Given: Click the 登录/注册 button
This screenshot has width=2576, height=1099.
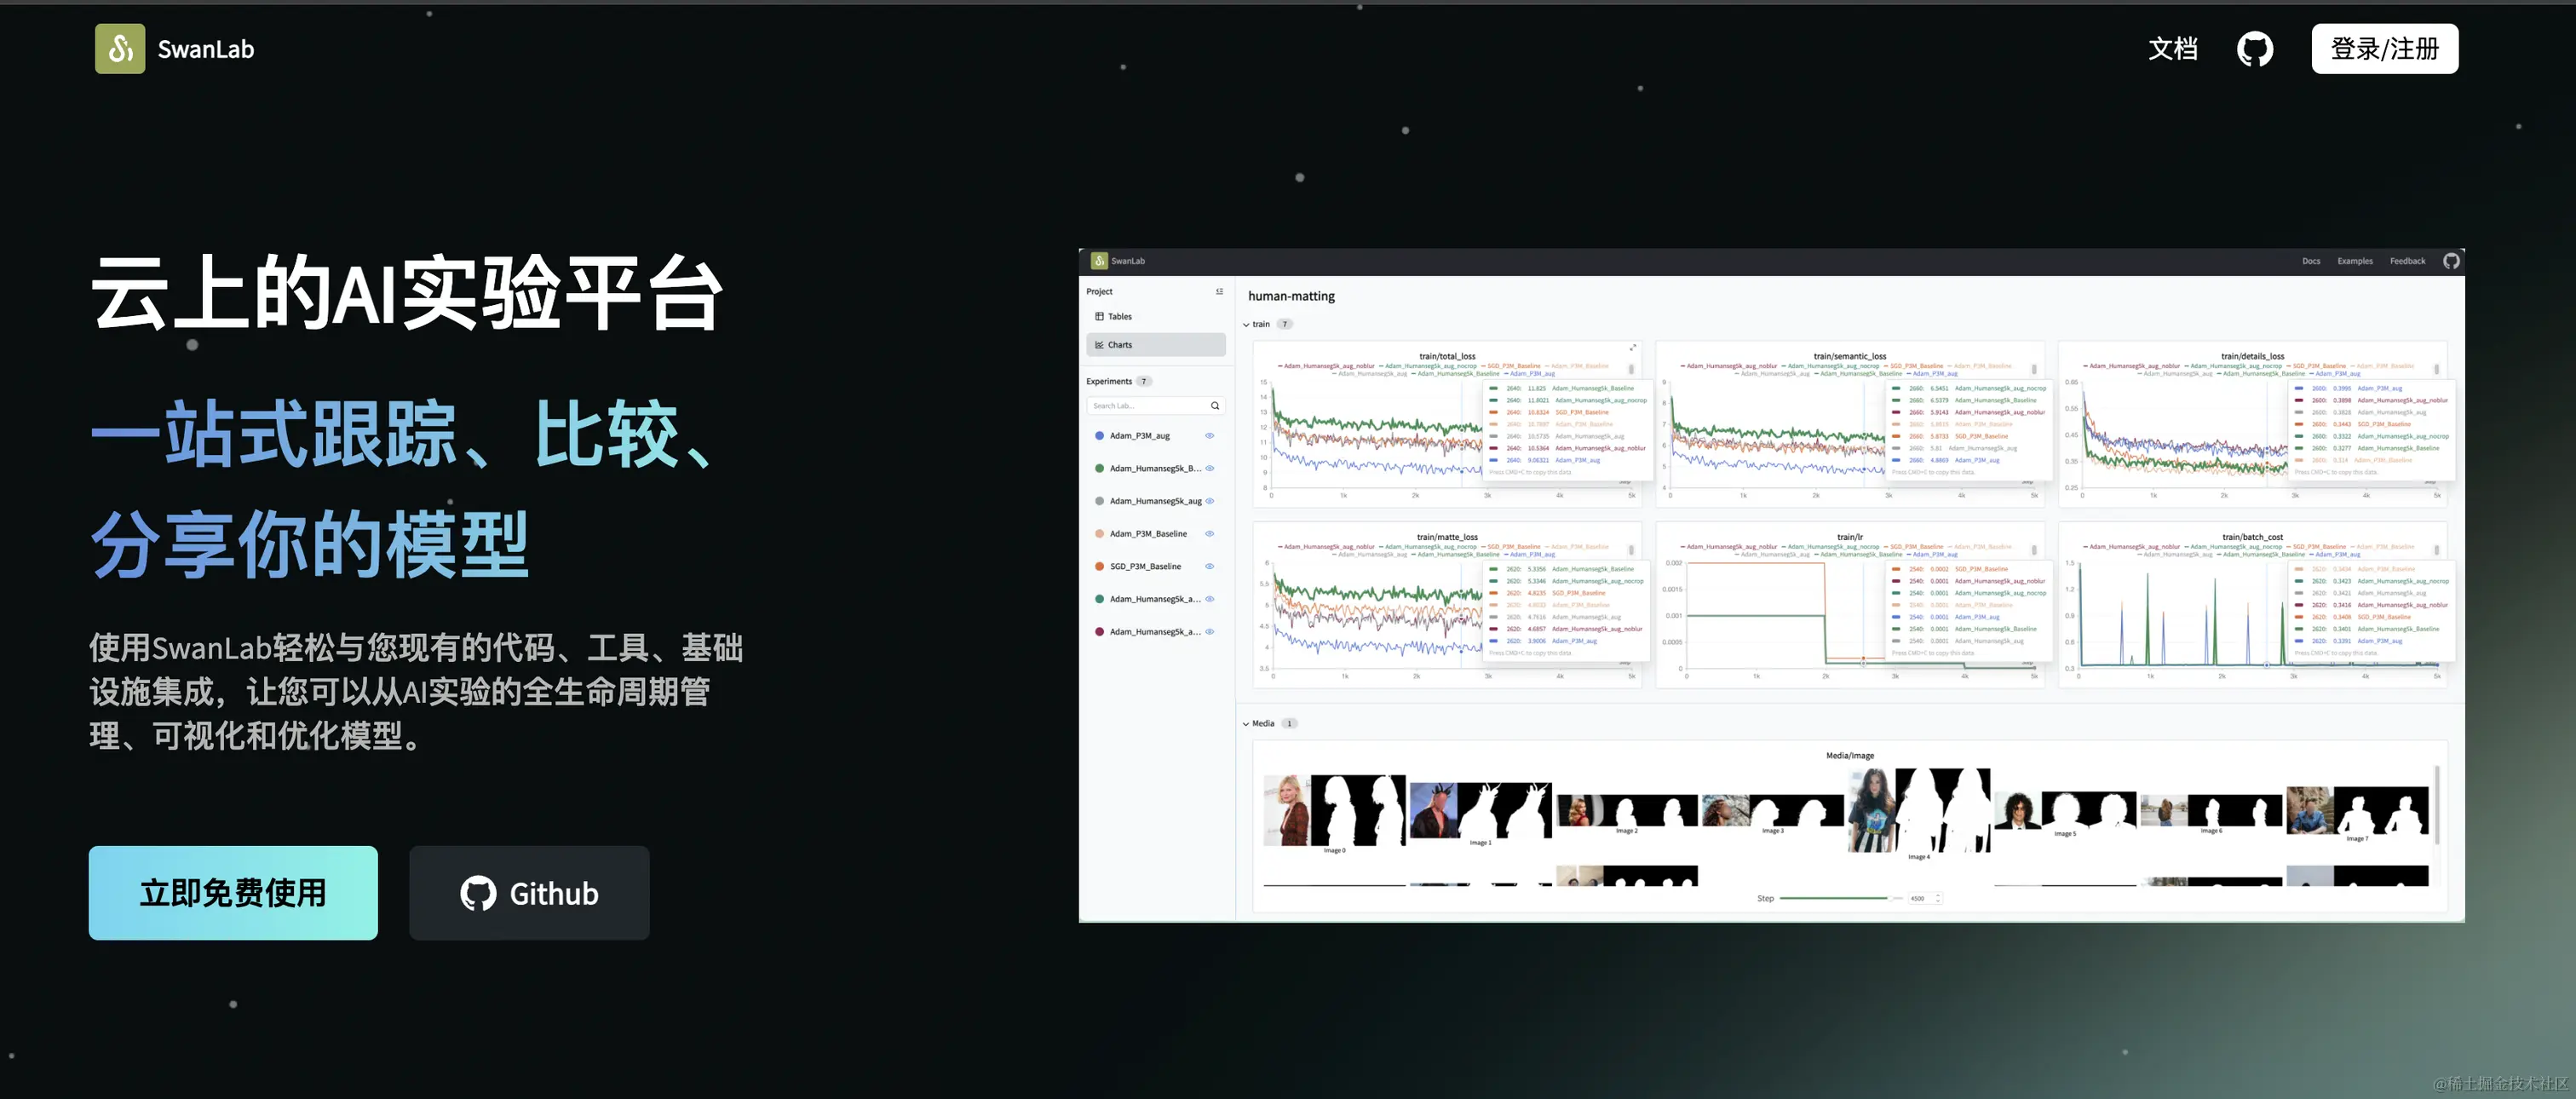Looking at the screenshot, I should point(2384,48).
